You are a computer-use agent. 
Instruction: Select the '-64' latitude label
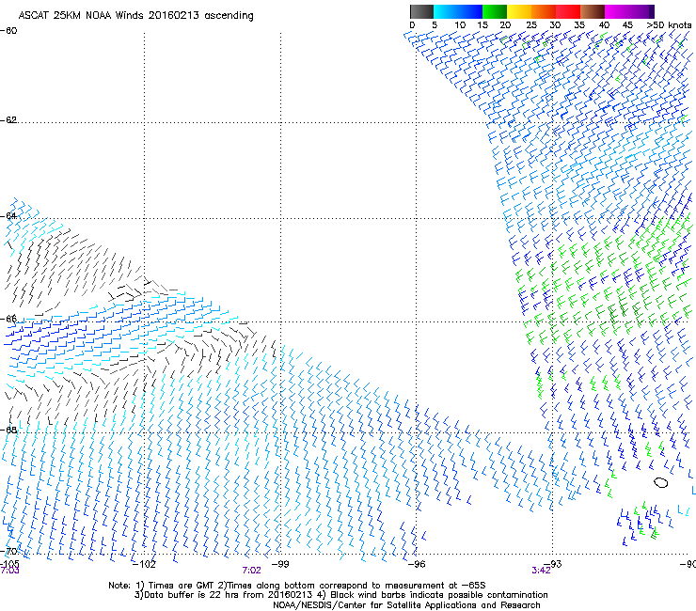click(8, 216)
